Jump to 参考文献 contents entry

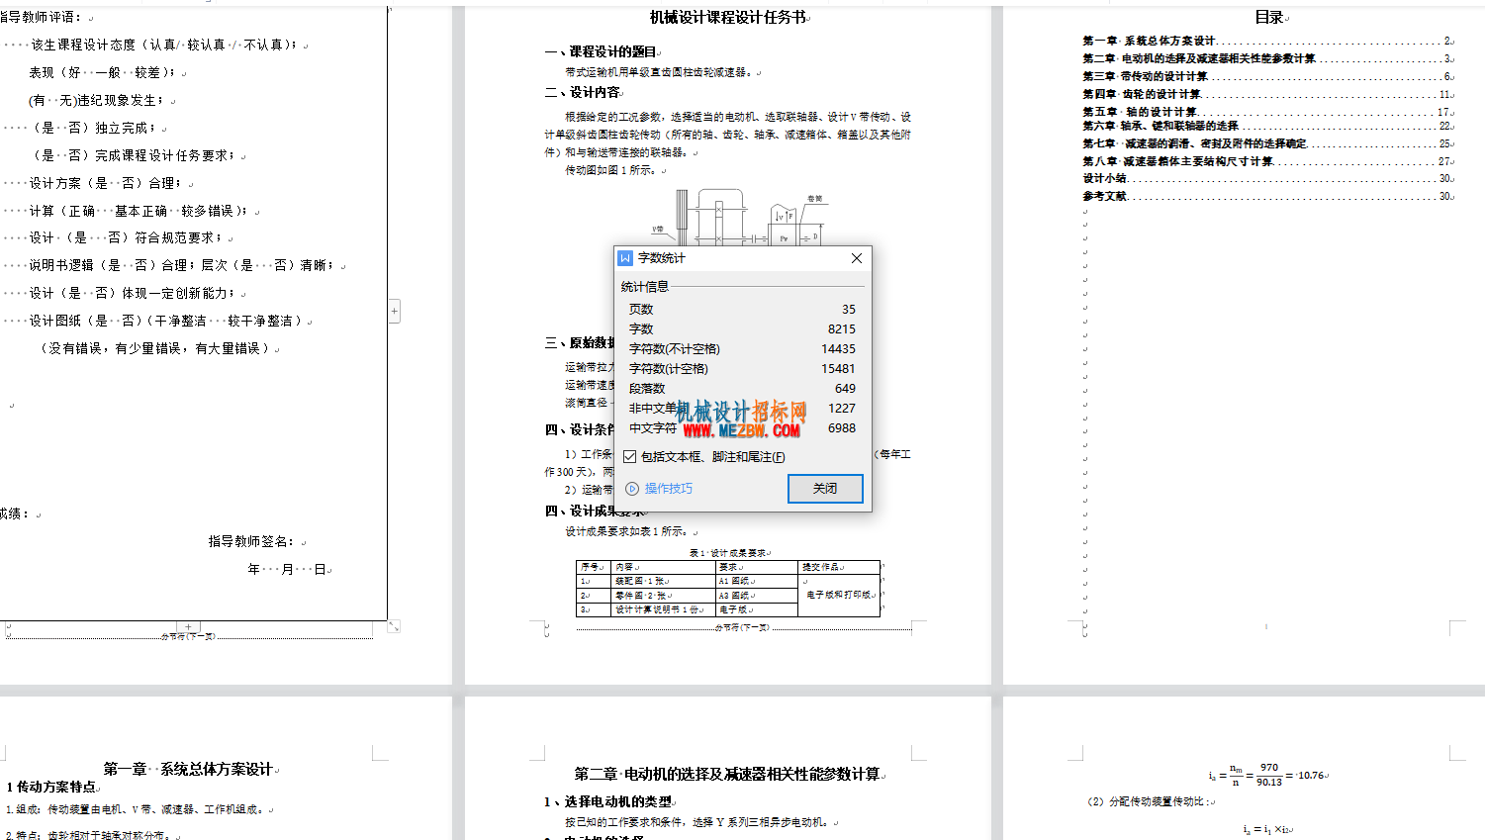[1267, 196]
